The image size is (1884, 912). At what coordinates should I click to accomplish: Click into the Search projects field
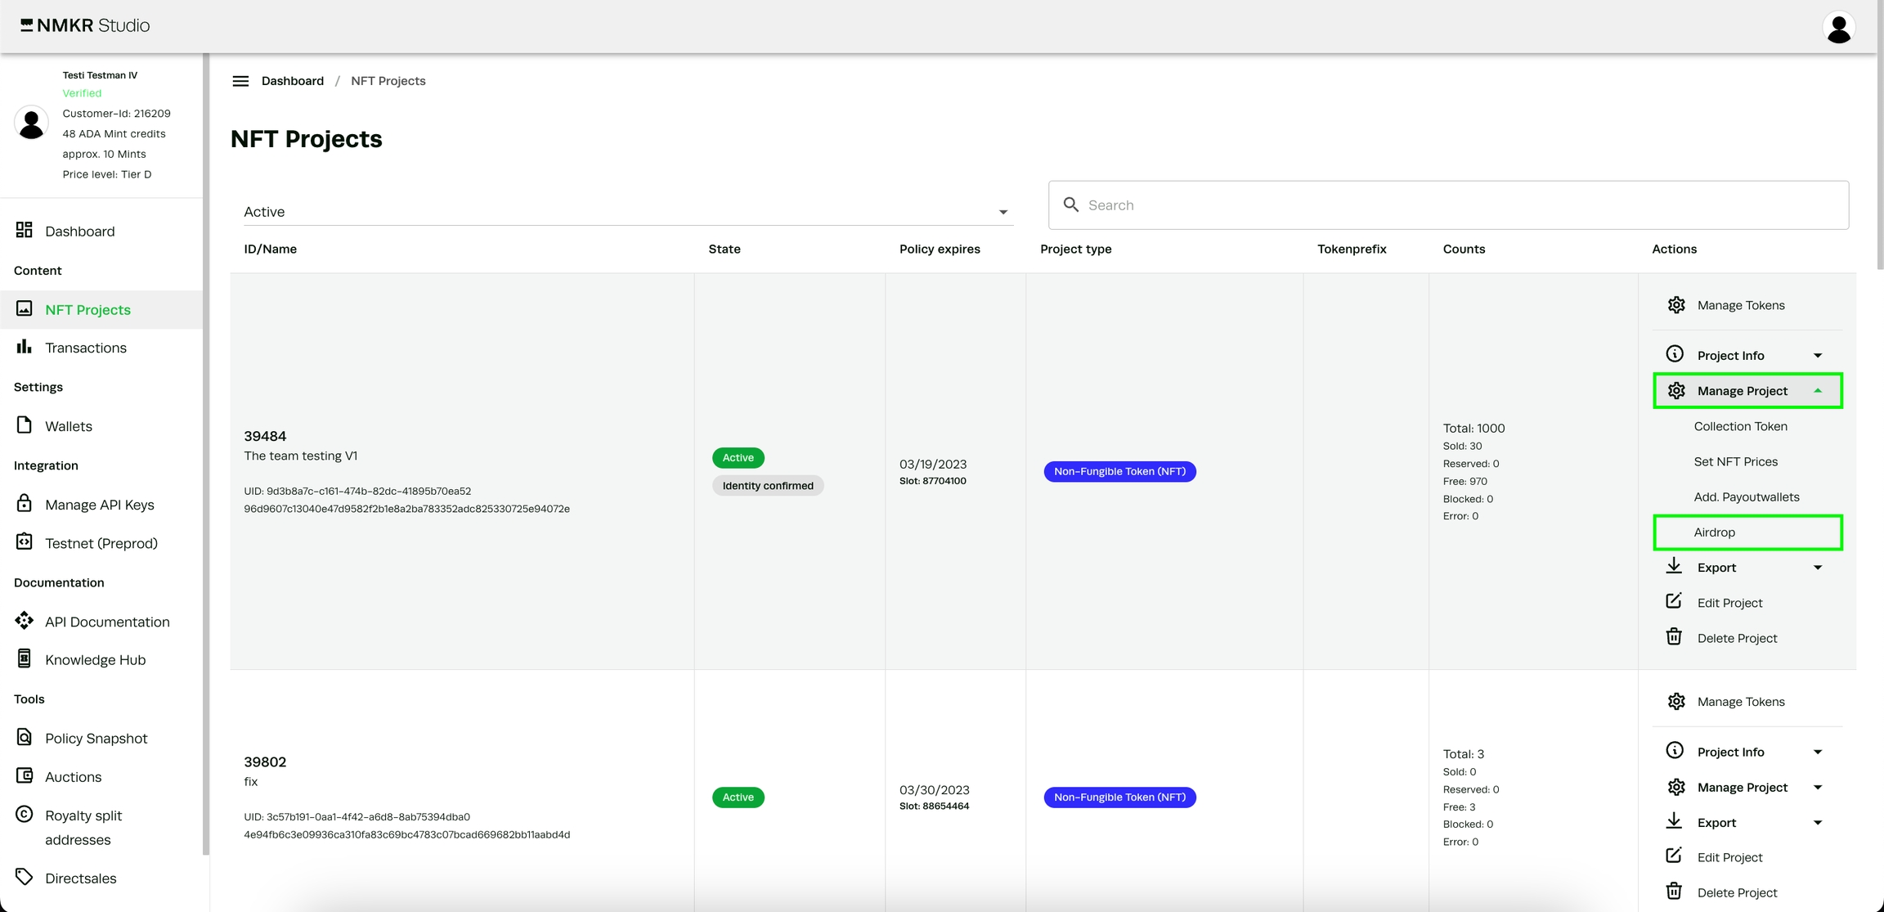pos(1447,205)
